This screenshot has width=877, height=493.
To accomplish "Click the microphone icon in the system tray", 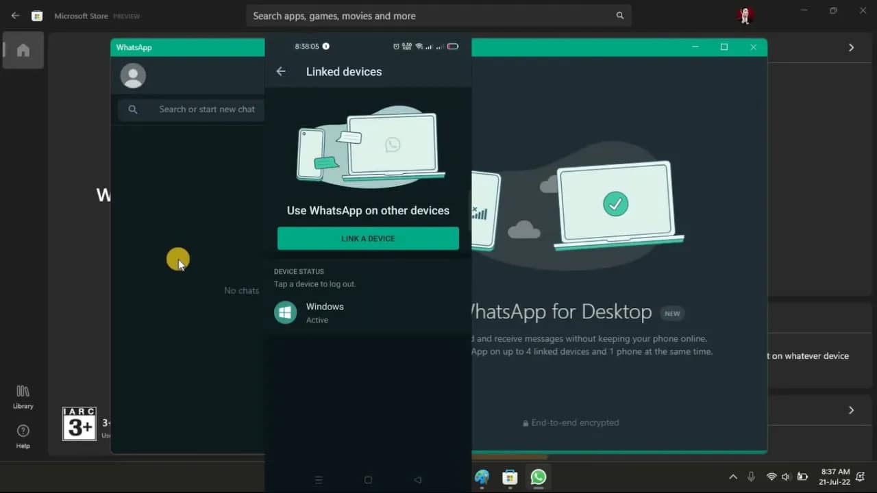I will coord(751,477).
